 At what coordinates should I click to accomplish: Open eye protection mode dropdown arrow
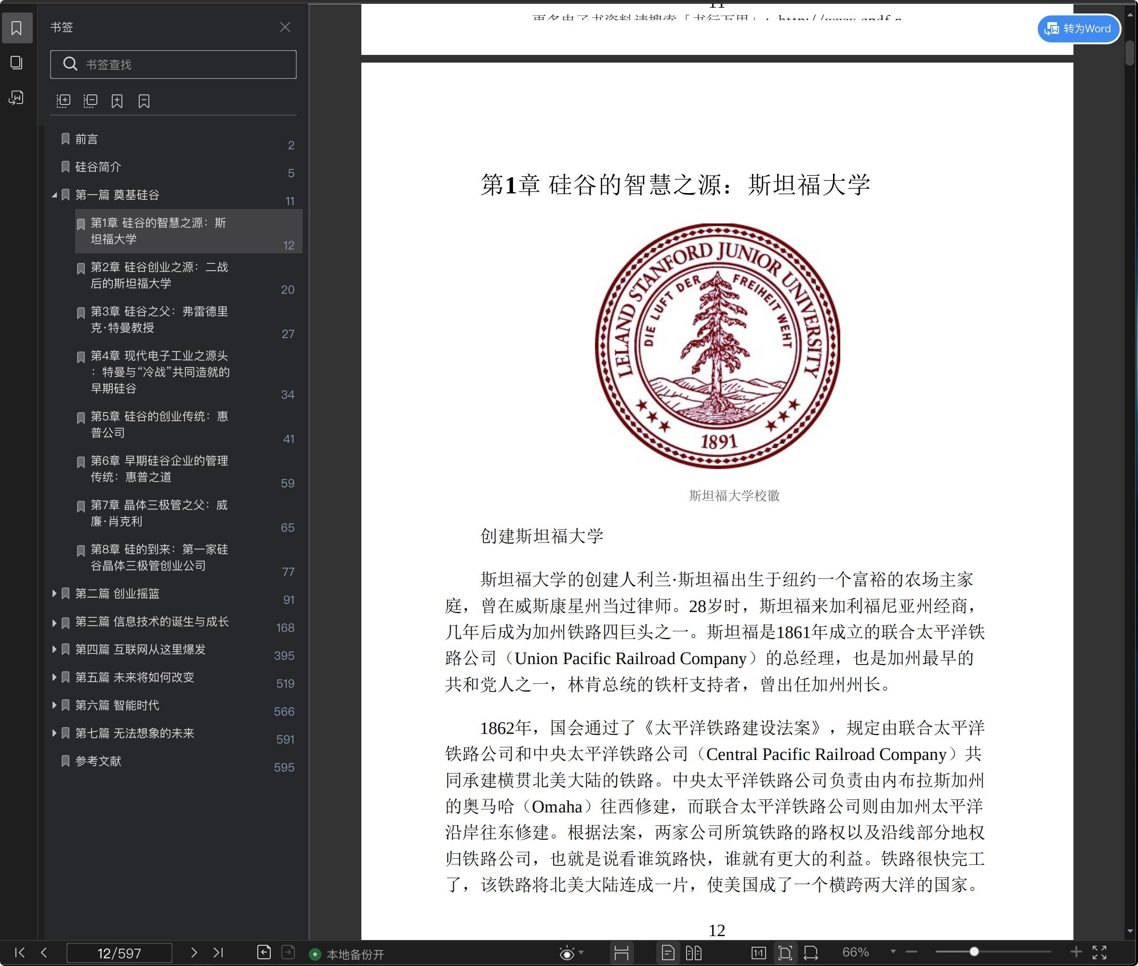(582, 953)
